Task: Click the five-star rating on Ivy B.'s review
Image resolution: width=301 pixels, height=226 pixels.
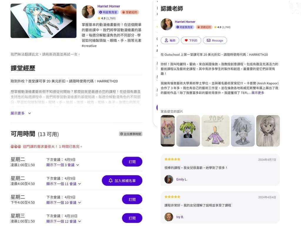Action: click(x=172, y=197)
